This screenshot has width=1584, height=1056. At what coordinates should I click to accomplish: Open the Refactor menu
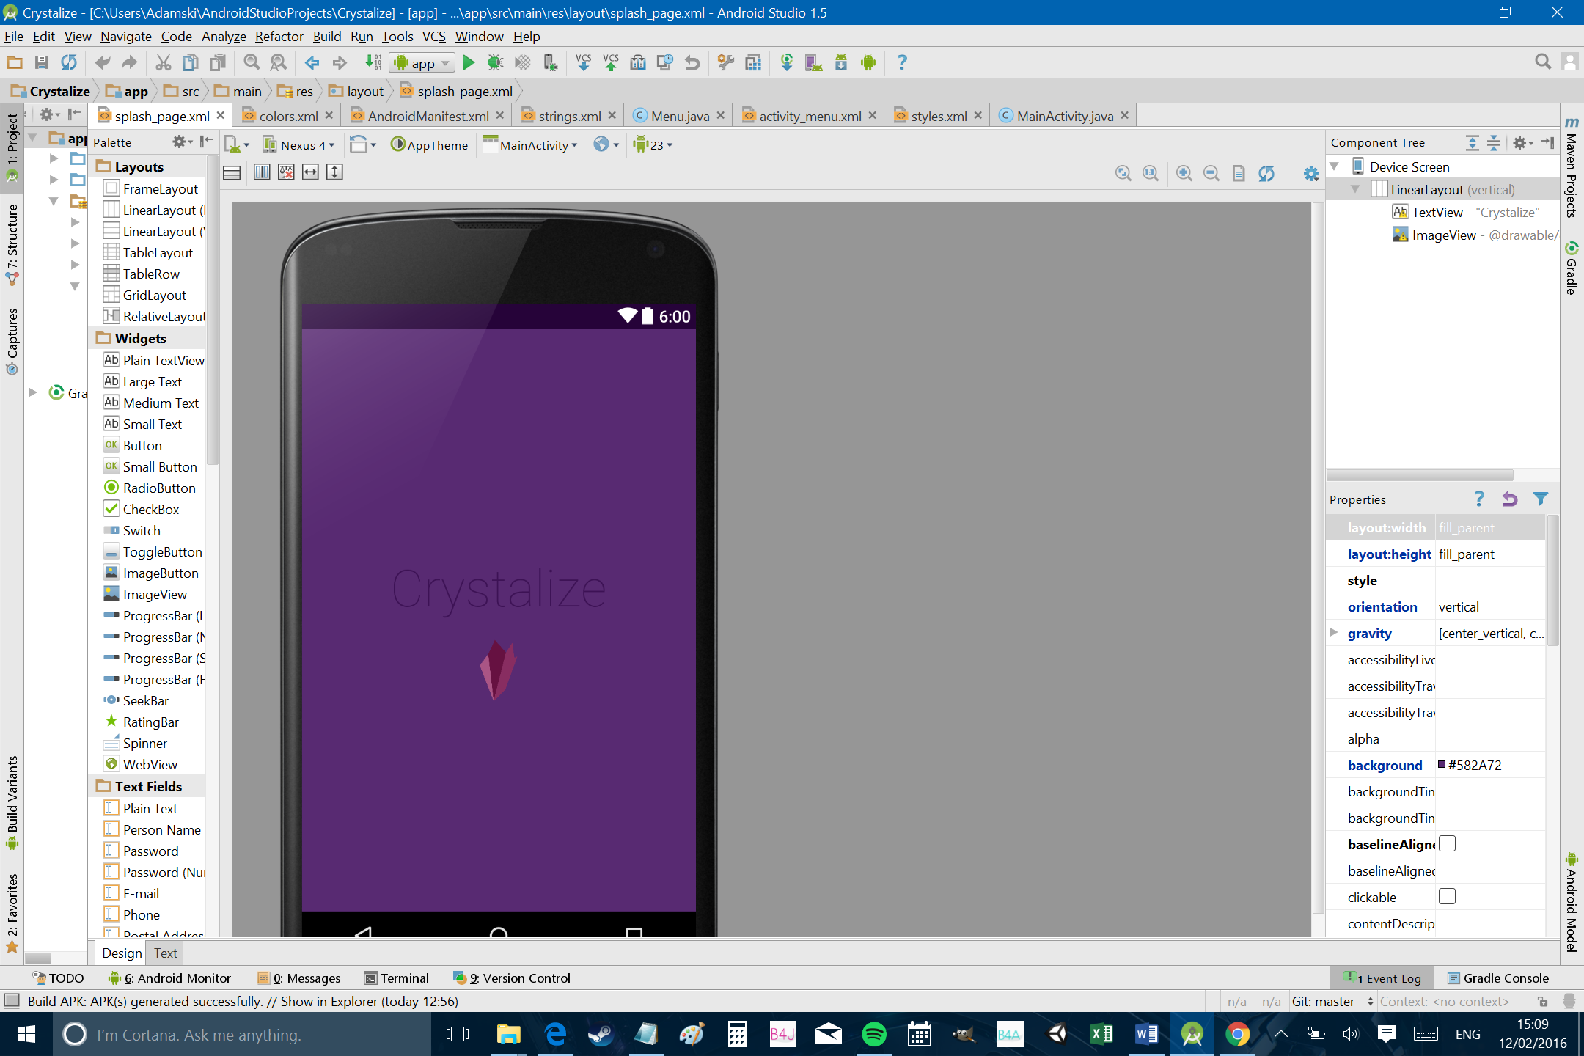(x=279, y=37)
